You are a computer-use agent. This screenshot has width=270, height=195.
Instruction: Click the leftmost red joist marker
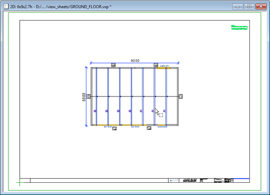pyautogui.click(x=95, y=111)
